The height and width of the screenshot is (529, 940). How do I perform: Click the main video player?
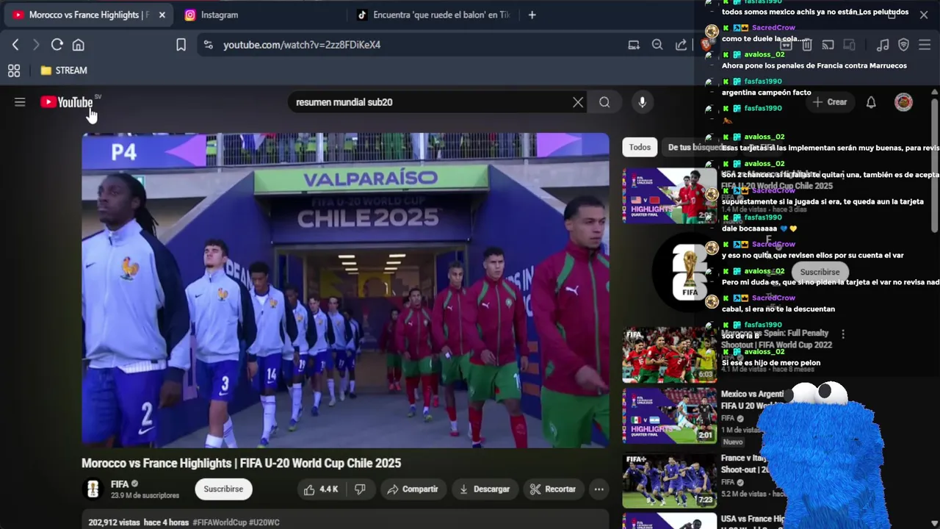point(345,290)
